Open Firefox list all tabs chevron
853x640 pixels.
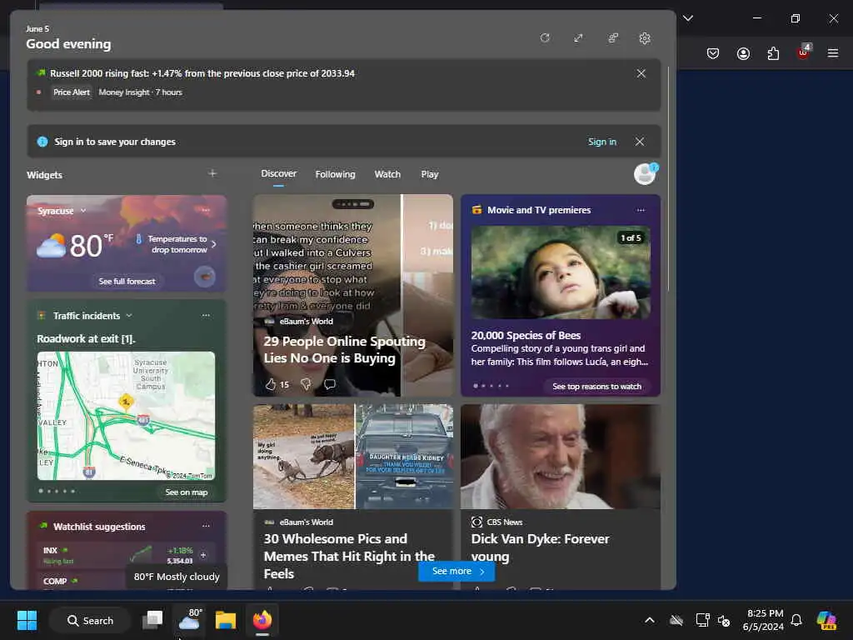(687, 18)
